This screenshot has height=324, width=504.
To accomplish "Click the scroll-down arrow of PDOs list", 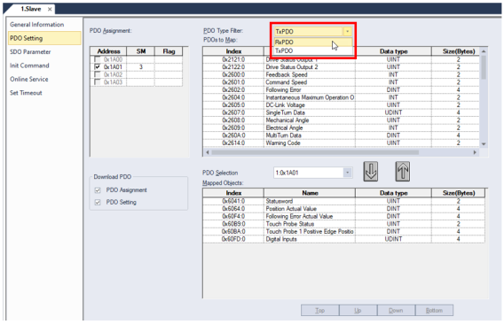I will pyautogui.click(x=484, y=144).
